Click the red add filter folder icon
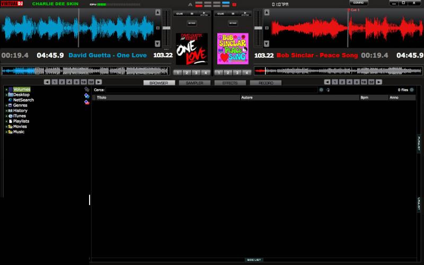This screenshot has width=424, height=265. [87, 102]
